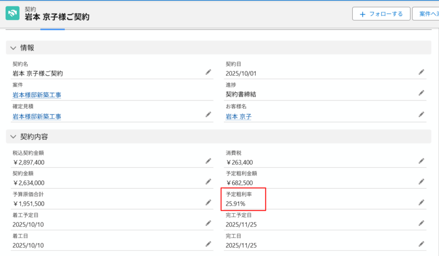439x256 pixels.
Task: Click the contract record icon in header
Action: [x=12, y=13]
